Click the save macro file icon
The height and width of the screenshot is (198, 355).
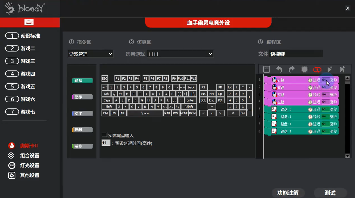[x=267, y=69]
